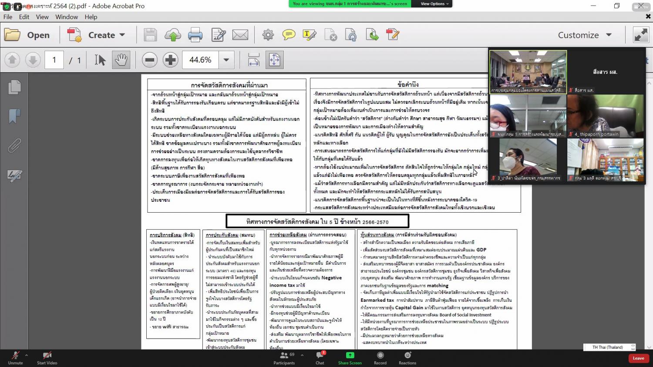Viewport: 653px width, 367px height.
Task: Open the zoom percentage dropdown arrow
Action: click(226, 60)
